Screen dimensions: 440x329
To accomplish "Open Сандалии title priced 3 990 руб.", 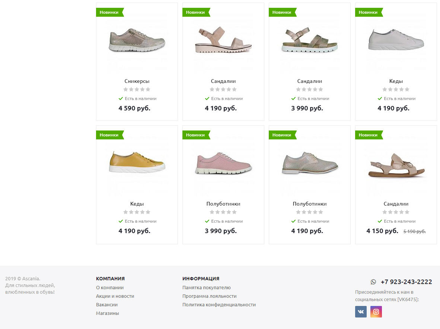I will [309, 81].
